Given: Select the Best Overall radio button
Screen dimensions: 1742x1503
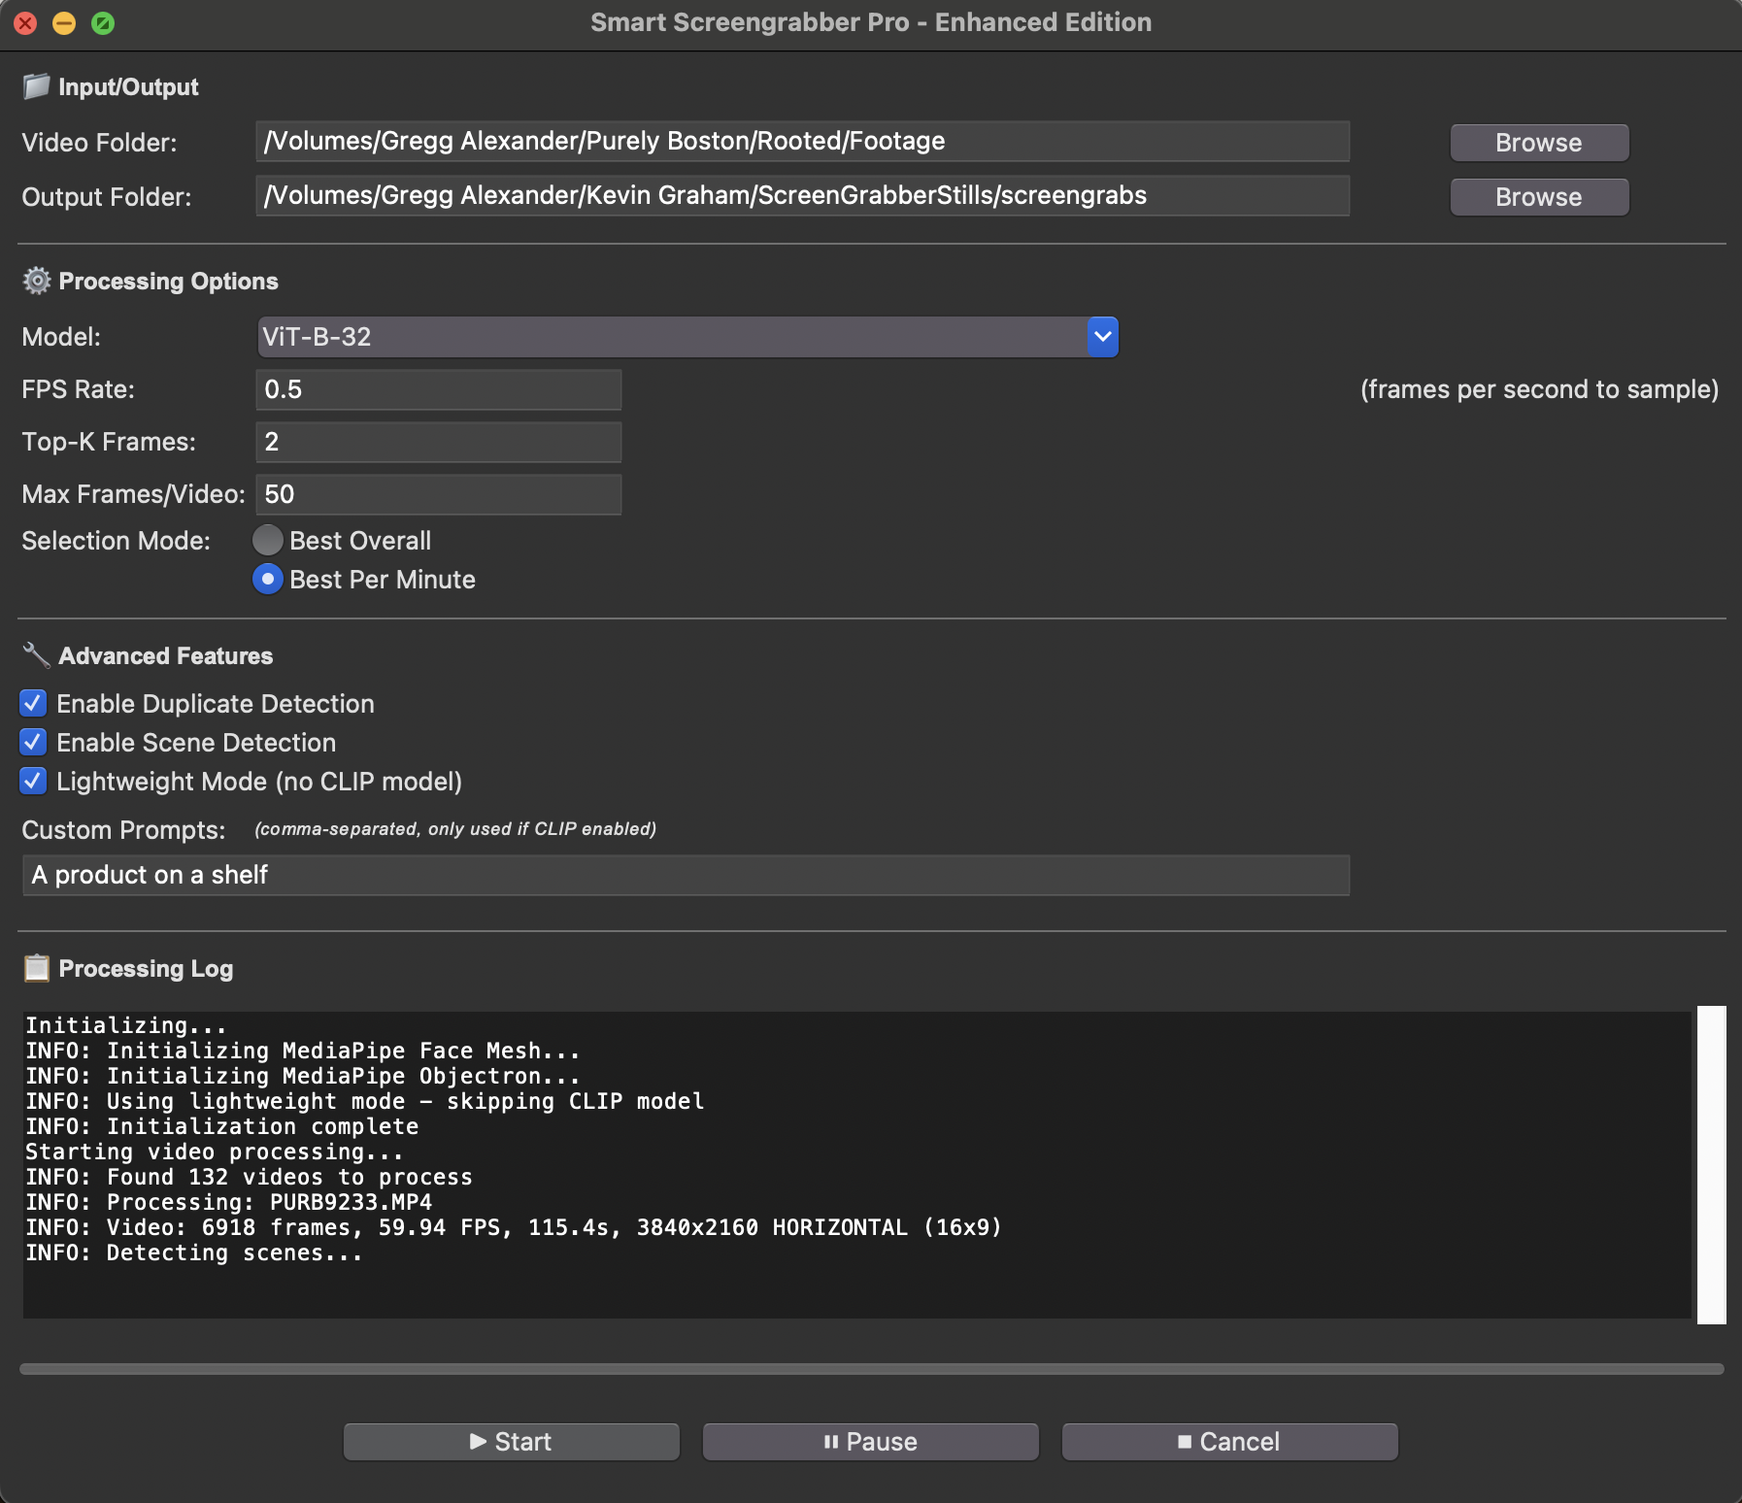Looking at the screenshot, I should click(x=268, y=541).
